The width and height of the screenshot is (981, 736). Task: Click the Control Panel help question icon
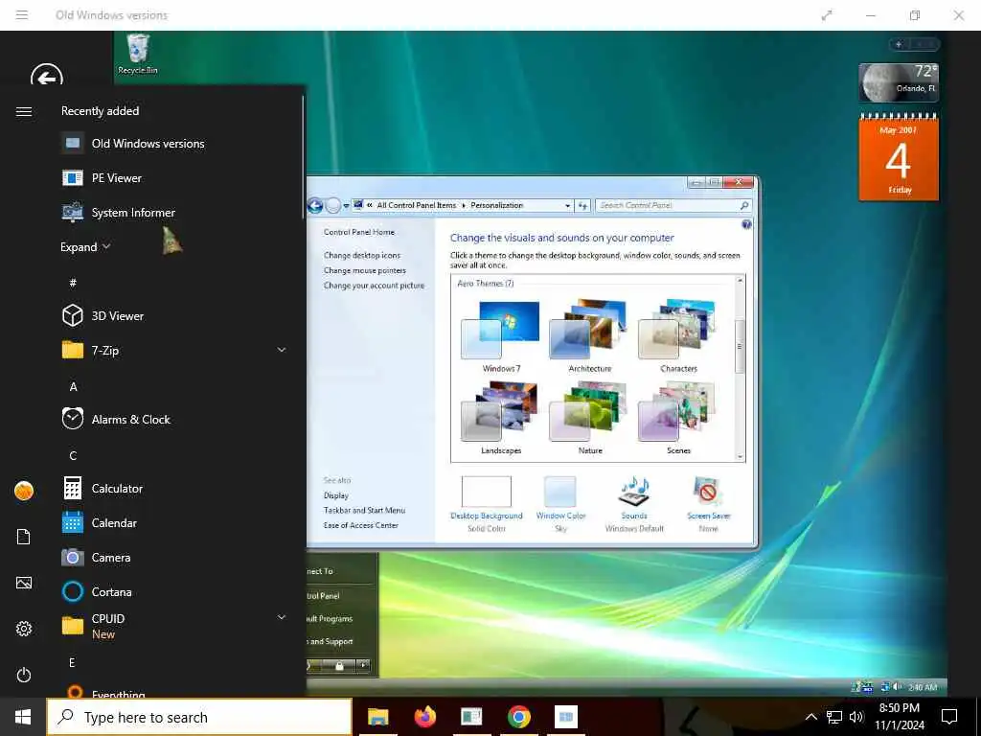click(x=746, y=224)
